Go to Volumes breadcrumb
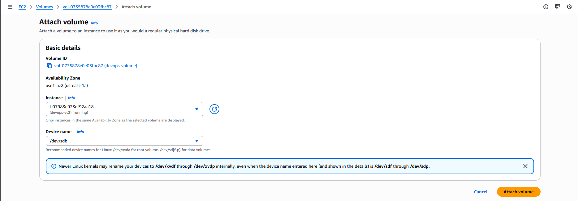Image resolution: width=578 pixels, height=201 pixels. coord(45,7)
